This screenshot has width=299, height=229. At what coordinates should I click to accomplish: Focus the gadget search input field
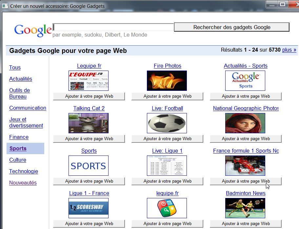tap(113, 27)
